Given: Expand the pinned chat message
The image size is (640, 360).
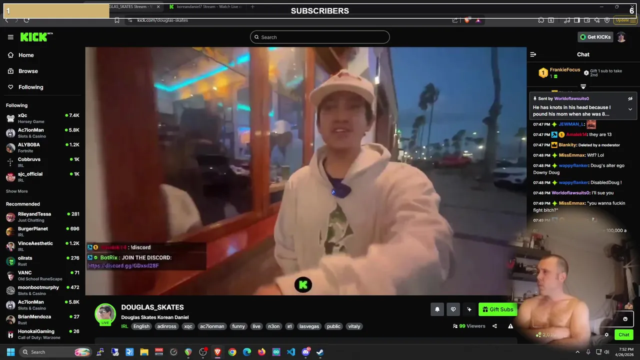Looking at the screenshot, I should 630,109.
